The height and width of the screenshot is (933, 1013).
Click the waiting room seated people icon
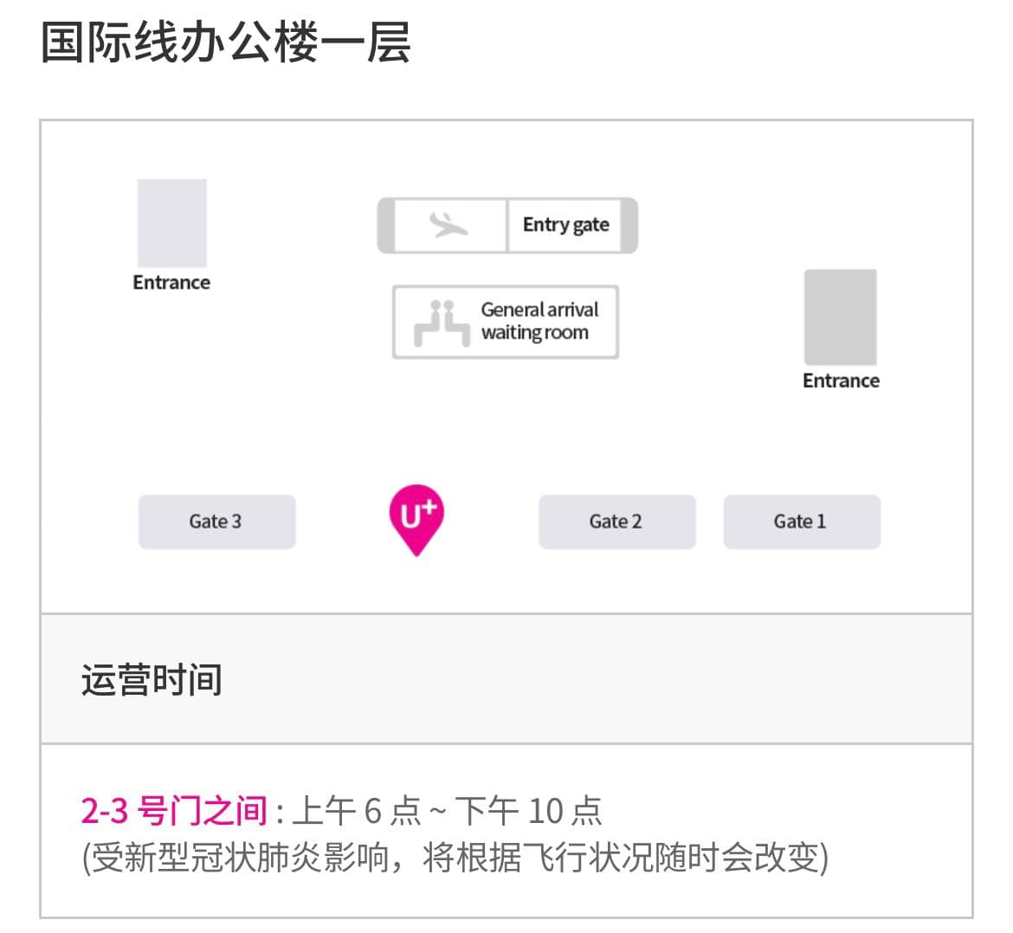coord(442,322)
